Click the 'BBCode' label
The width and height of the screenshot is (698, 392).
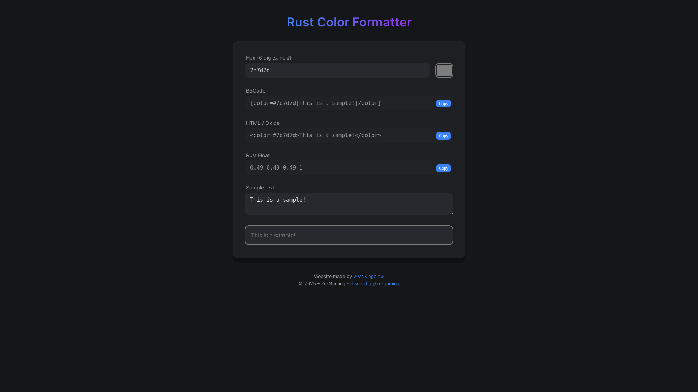(x=256, y=91)
